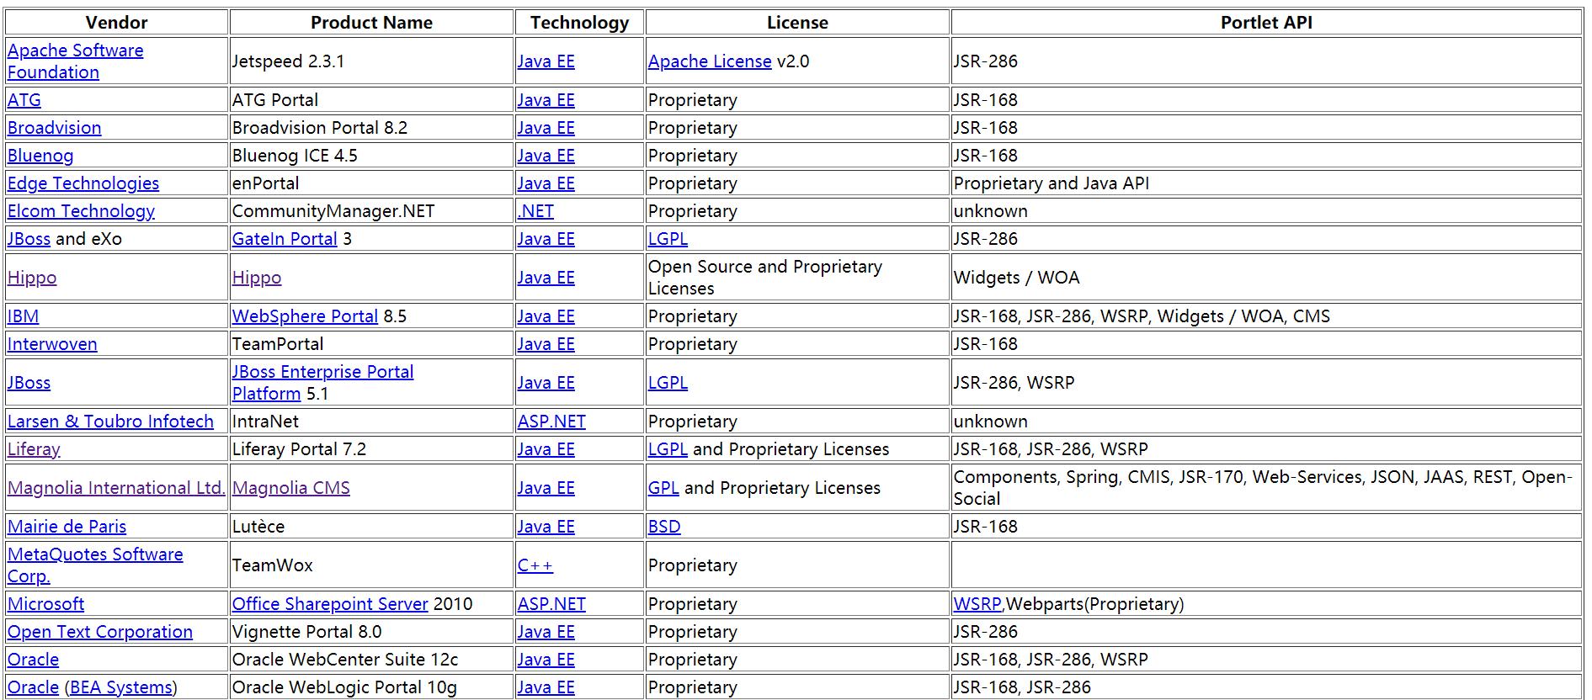Select the 'Bluenog ICE 4.5' cell
Viewport: 1592px width, 700px height.
coord(371,156)
